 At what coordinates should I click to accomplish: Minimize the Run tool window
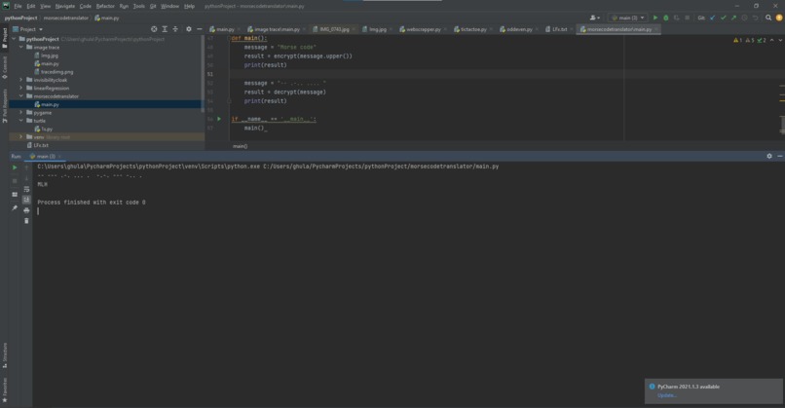pyautogui.click(x=780, y=156)
